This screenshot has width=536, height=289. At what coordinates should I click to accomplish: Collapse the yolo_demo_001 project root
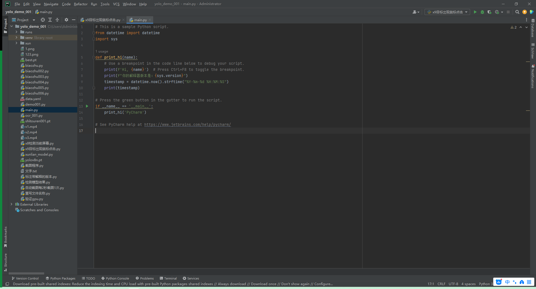click(12, 26)
